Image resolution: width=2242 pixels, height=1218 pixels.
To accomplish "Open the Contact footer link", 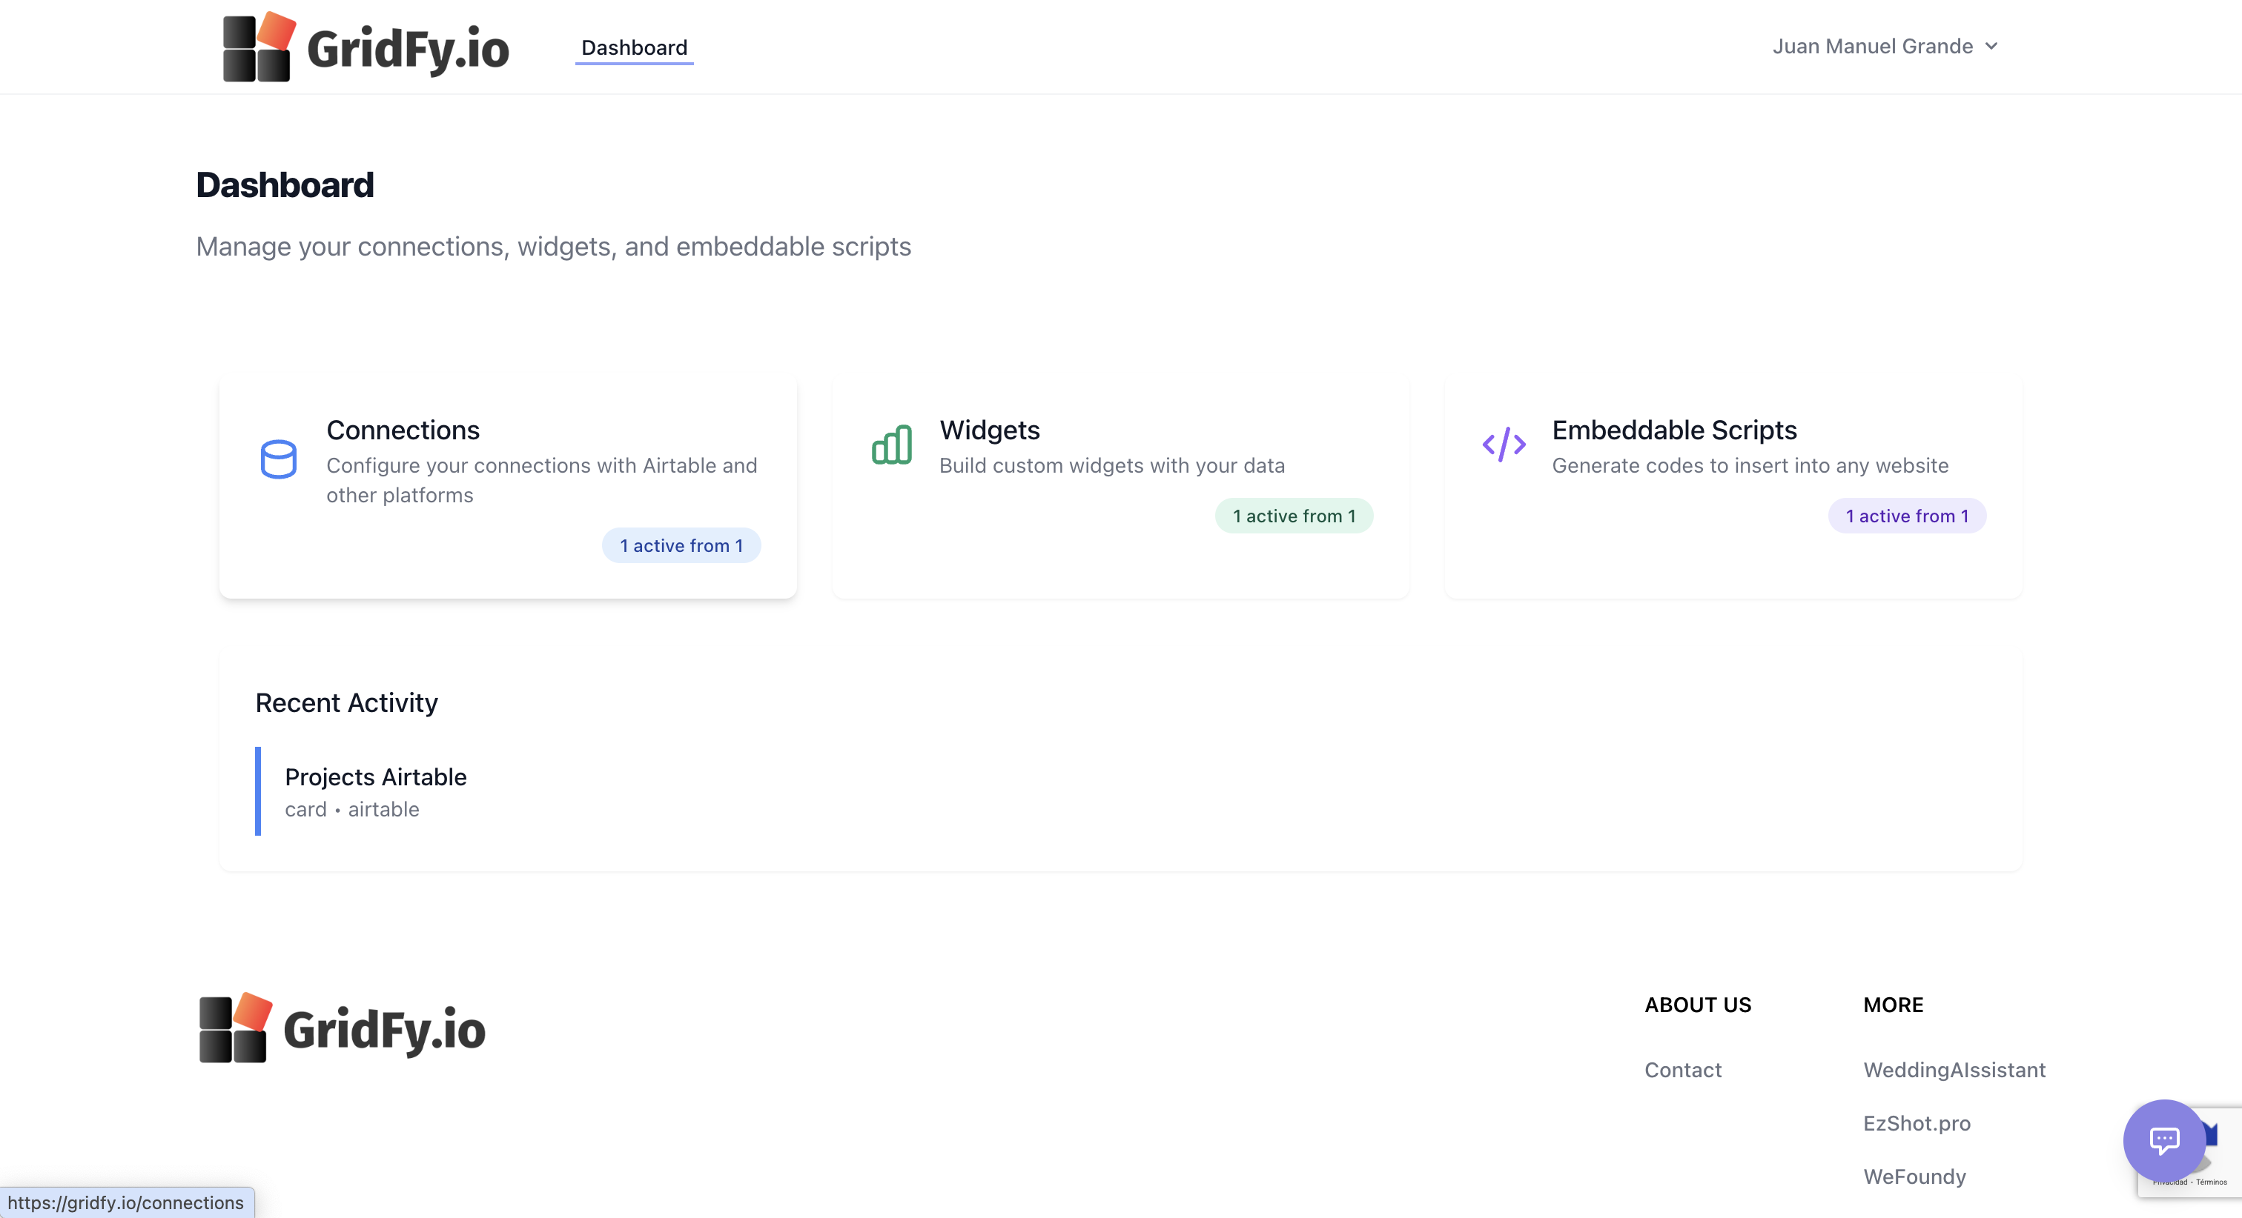I will (x=1682, y=1070).
